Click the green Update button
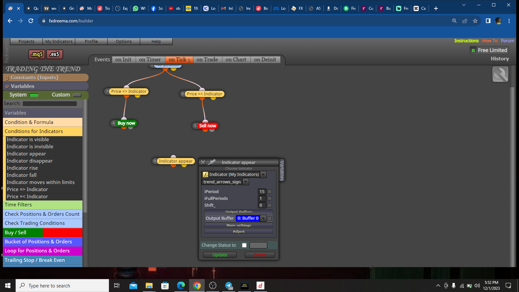 (220, 255)
